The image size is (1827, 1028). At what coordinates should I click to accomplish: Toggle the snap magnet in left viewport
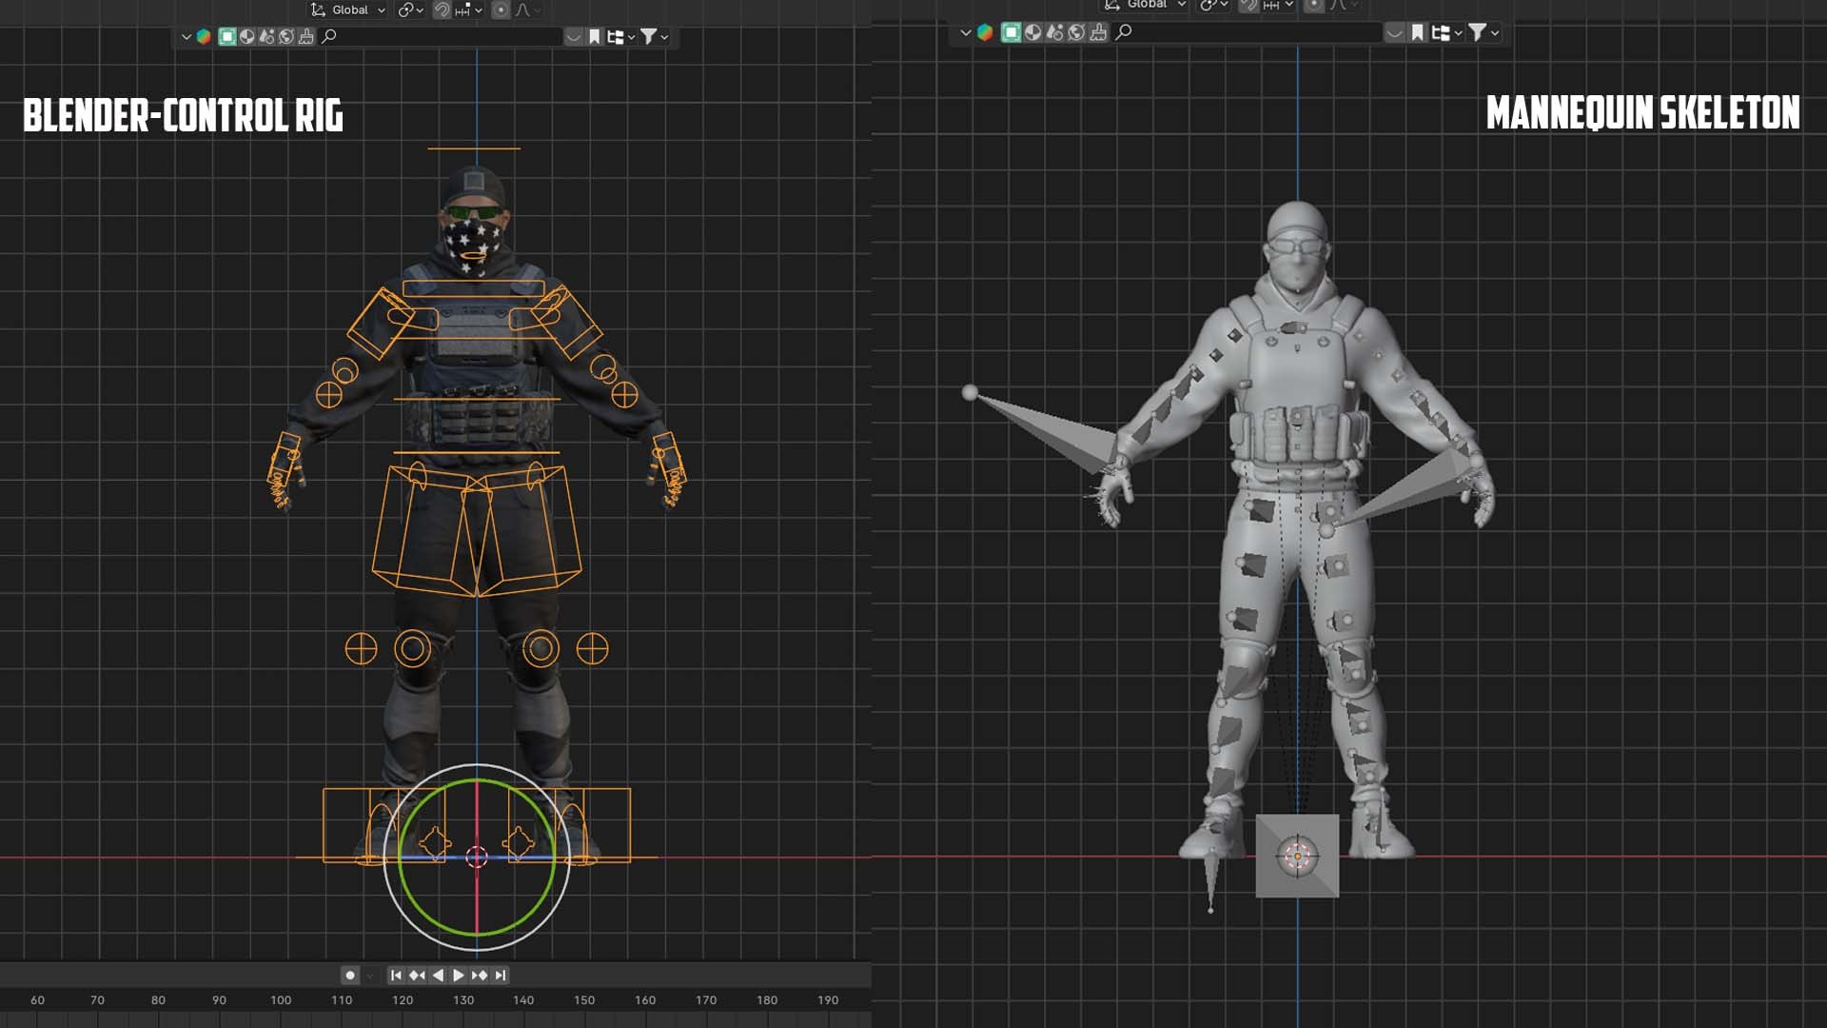tap(442, 10)
